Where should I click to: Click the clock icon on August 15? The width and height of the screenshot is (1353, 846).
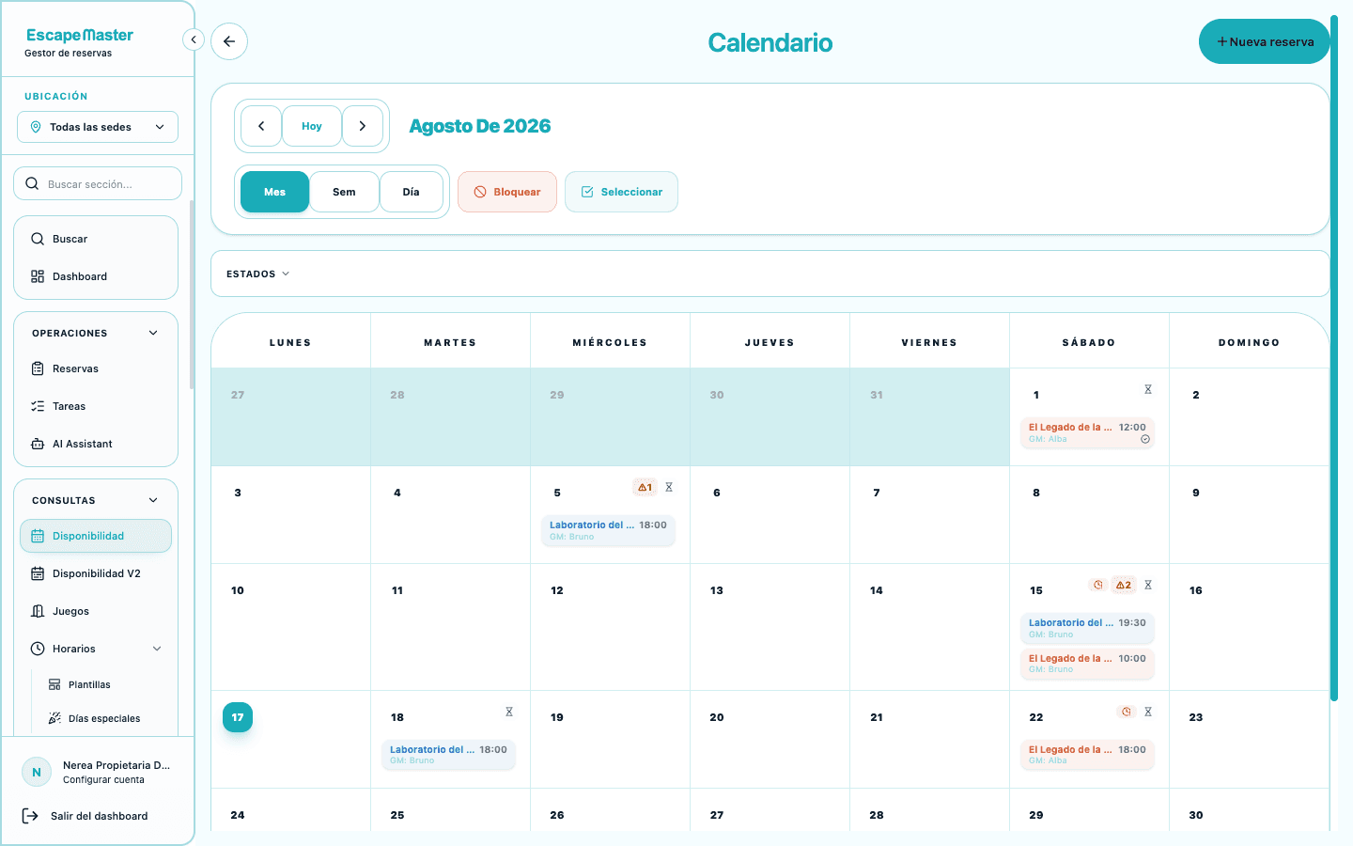pos(1097,585)
